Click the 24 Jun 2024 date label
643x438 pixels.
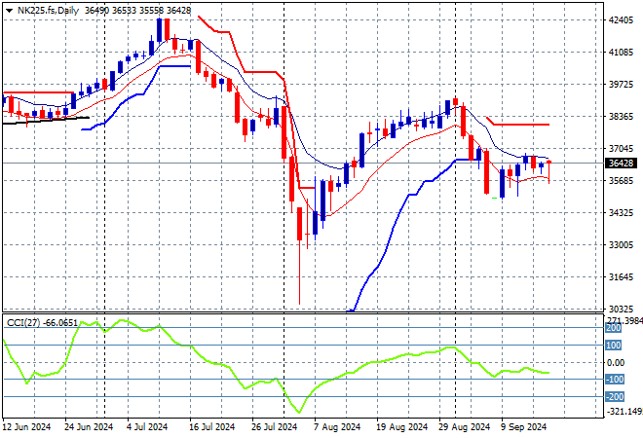[88, 427]
